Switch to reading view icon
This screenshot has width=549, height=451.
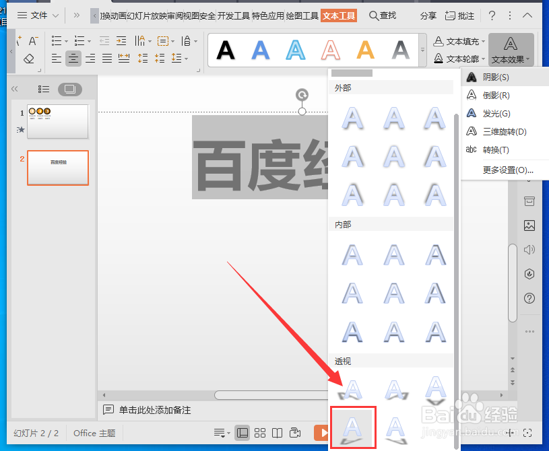(x=278, y=433)
